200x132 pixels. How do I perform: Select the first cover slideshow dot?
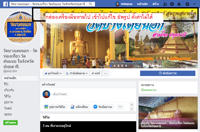pyautogui.click(x=111, y=66)
